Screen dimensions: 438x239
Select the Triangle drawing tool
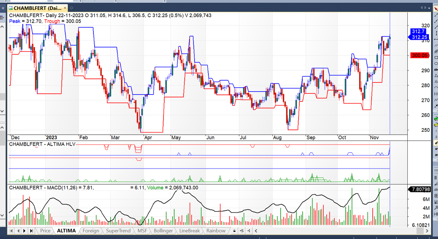436,76
